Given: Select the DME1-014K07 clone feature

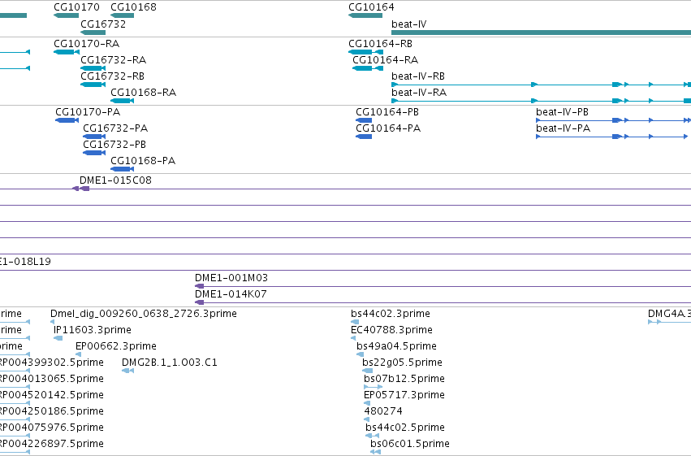Looking at the screenshot, I should coord(199,302).
